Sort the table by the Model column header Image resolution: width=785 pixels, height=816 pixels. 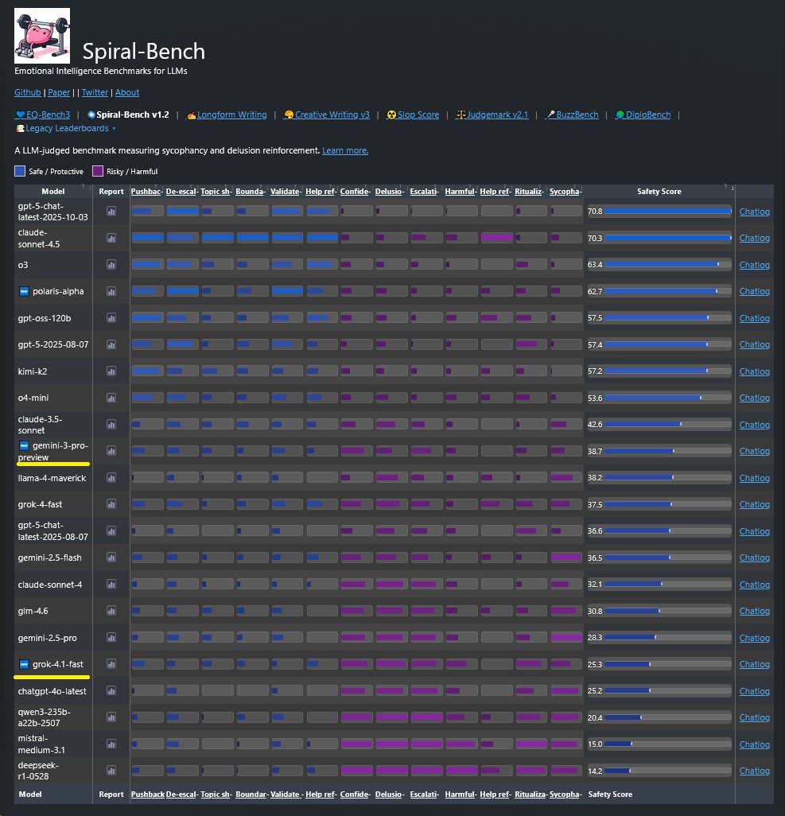click(53, 192)
